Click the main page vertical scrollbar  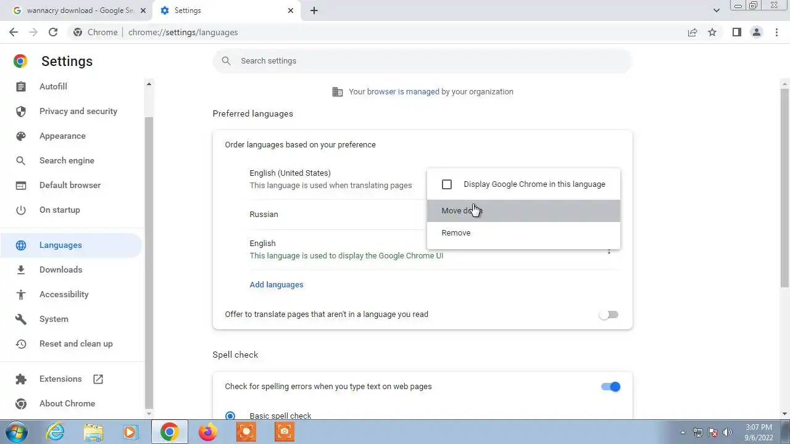784,188
